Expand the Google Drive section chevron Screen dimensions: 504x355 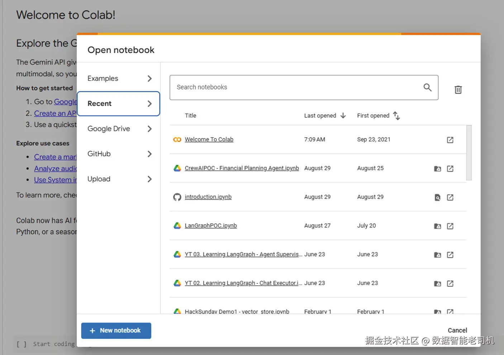click(149, 129)
